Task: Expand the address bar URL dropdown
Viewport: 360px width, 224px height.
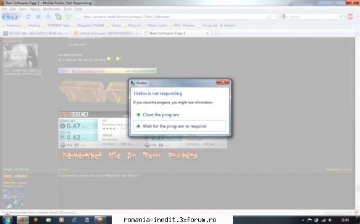Action: [275, 17]
